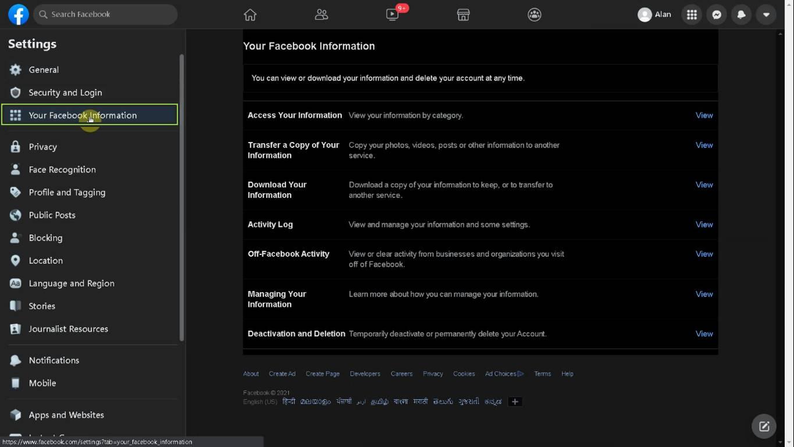Switch language to தமிழ்

click(380, 402)
